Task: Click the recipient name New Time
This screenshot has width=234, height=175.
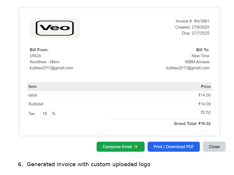Action: (x=200, y=56)
